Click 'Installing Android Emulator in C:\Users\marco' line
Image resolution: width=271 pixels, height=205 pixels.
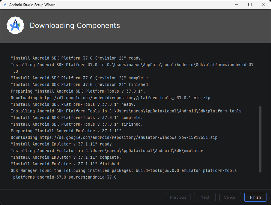point(107,151)
